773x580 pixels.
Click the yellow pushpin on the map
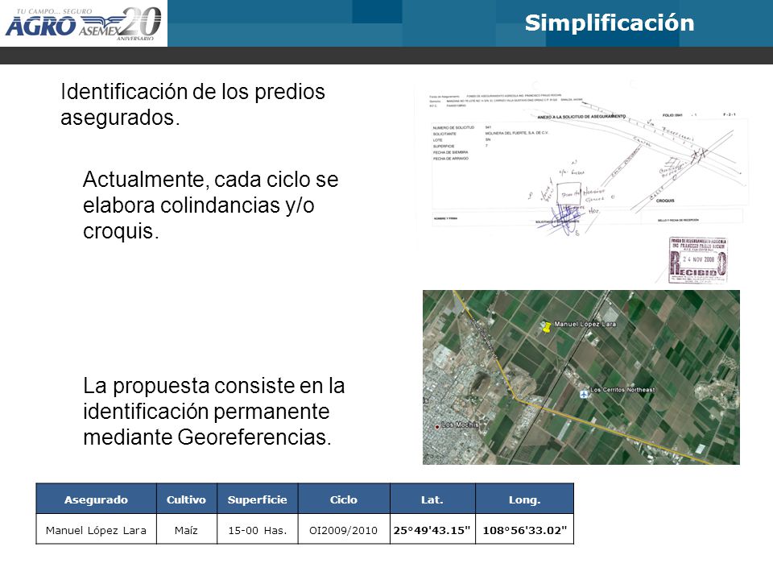[x=546, y=327]
